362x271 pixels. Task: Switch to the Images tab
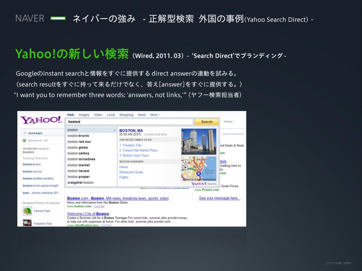[x=84, y=115]
